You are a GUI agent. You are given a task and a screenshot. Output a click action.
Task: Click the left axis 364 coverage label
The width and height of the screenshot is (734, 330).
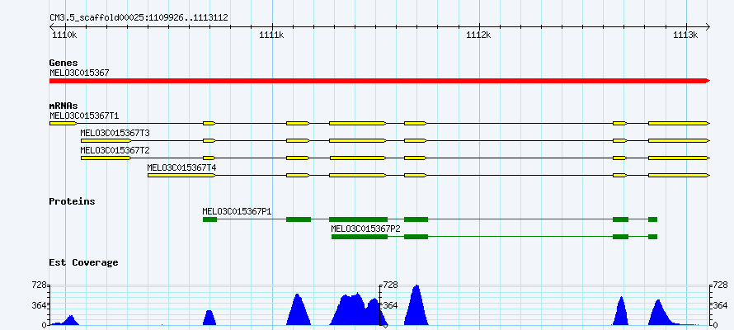pos(40,305)
